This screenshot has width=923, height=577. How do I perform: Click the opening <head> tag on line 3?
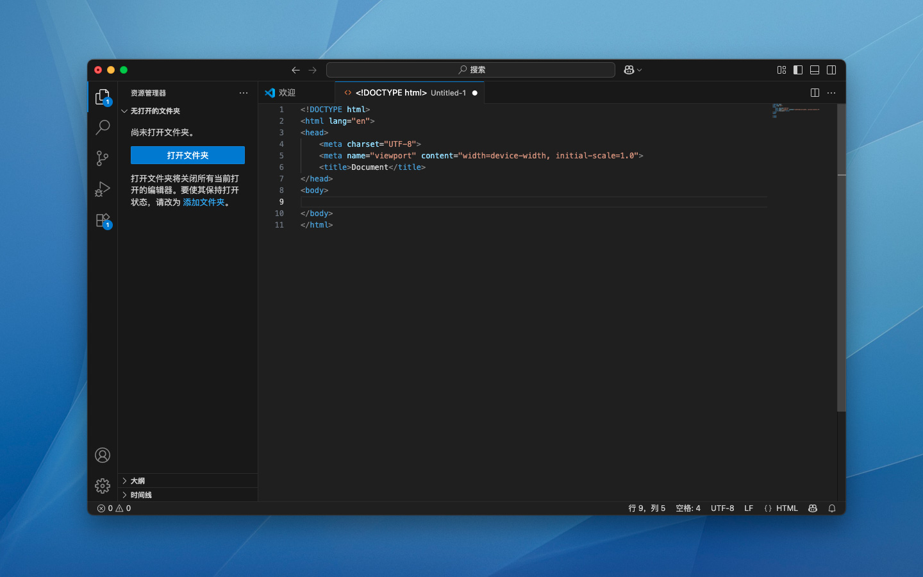(x=314, y=133)
